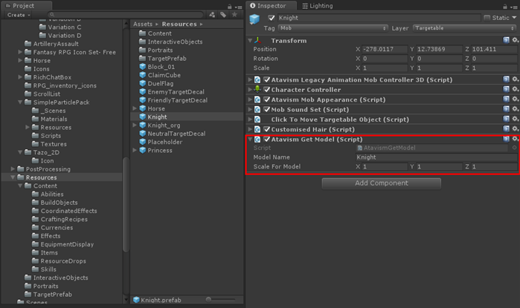Select the Project tab
The image size is (520, 308).
pos(22,5)
